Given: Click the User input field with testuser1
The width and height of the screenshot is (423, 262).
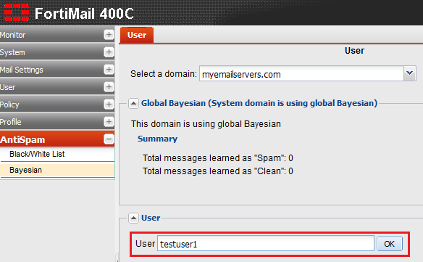Looking at the screenshot, I should (266, 243).
